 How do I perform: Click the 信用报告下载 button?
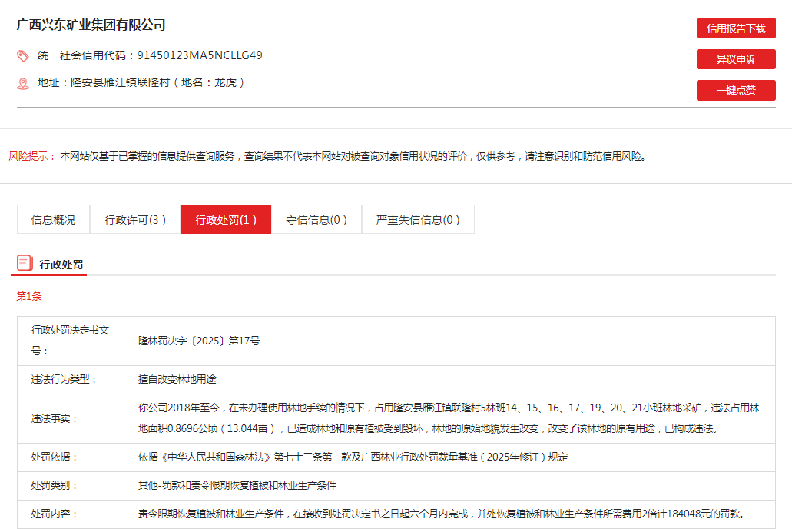point(736,28)
